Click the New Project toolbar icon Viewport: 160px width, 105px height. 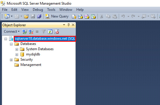(x=7, y=16)
